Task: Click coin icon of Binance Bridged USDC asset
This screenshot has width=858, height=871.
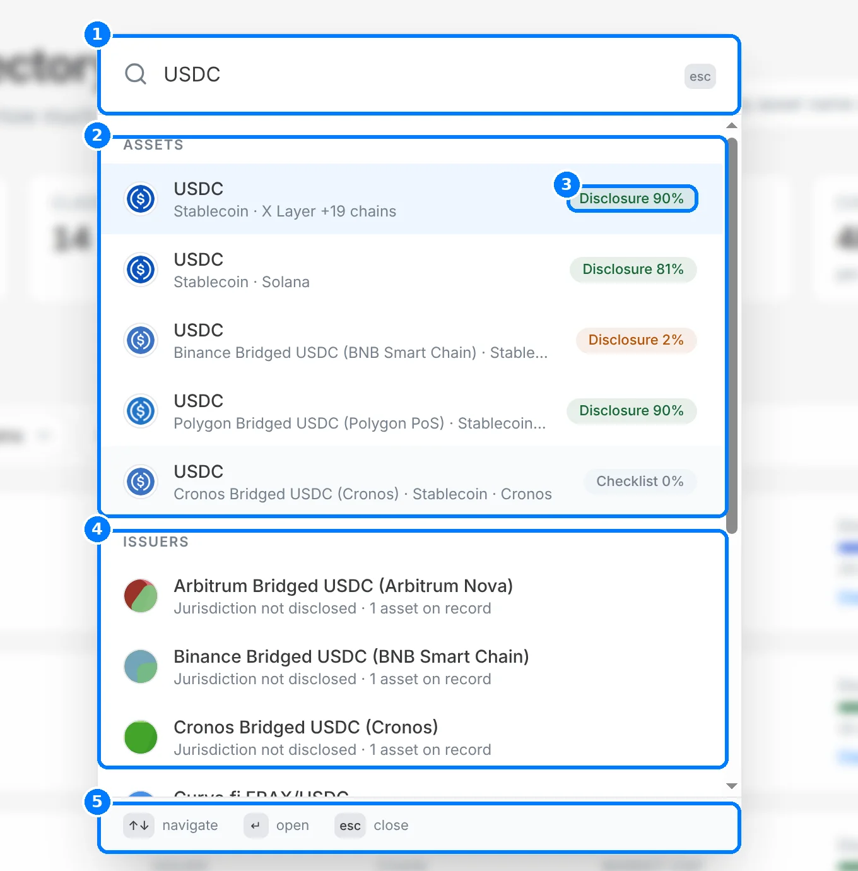Action: (x=141, y=341)
